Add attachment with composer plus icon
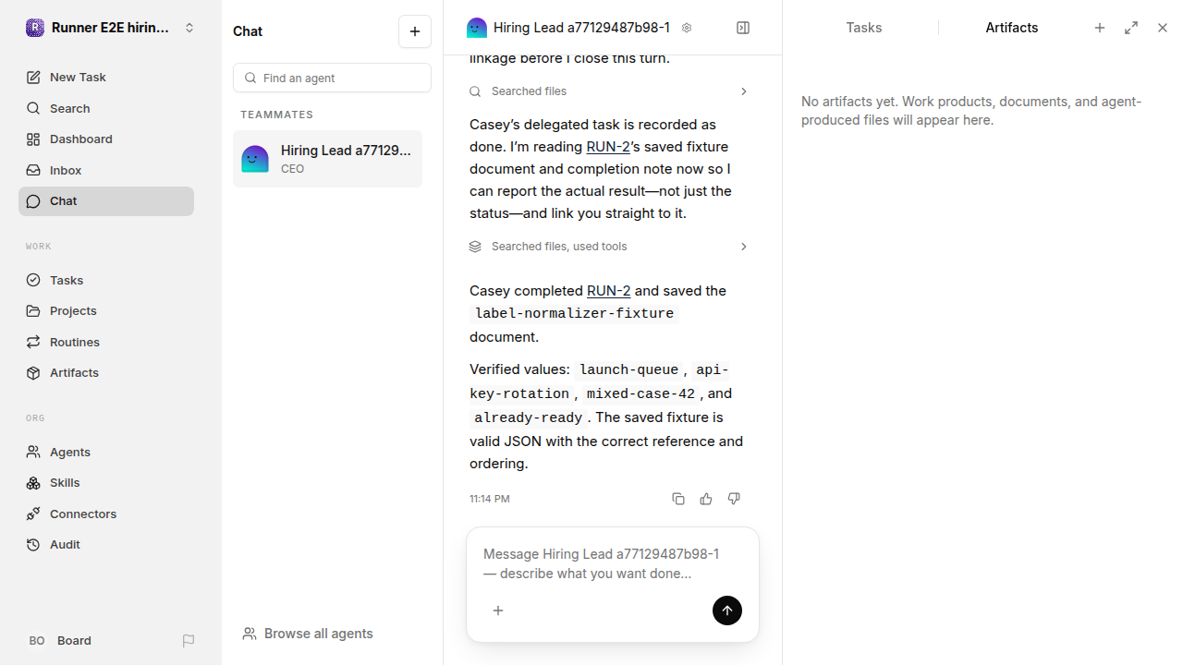Viewport: 1183px width, 665px height. pos(498,611)
